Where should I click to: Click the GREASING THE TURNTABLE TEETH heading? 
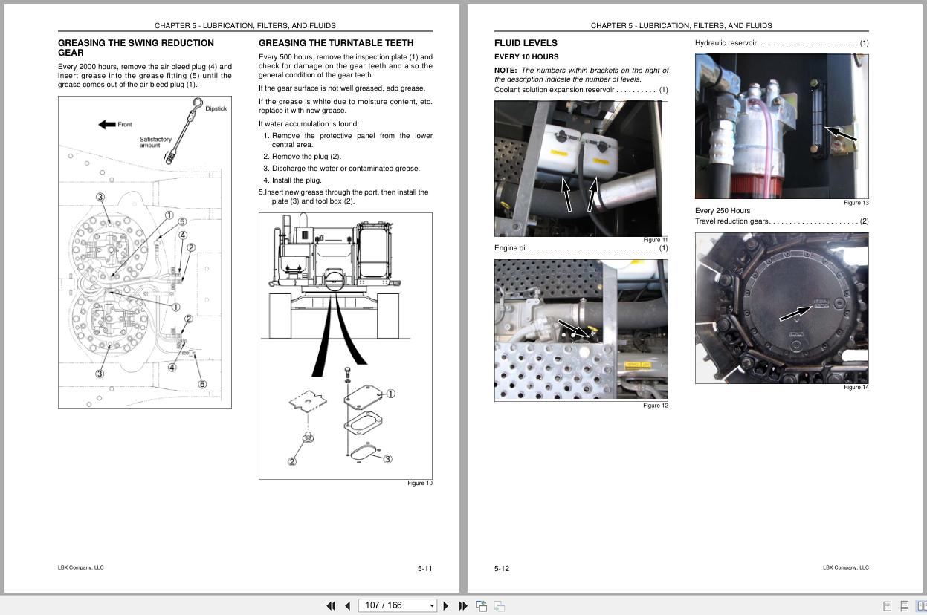tap(338, 42)
